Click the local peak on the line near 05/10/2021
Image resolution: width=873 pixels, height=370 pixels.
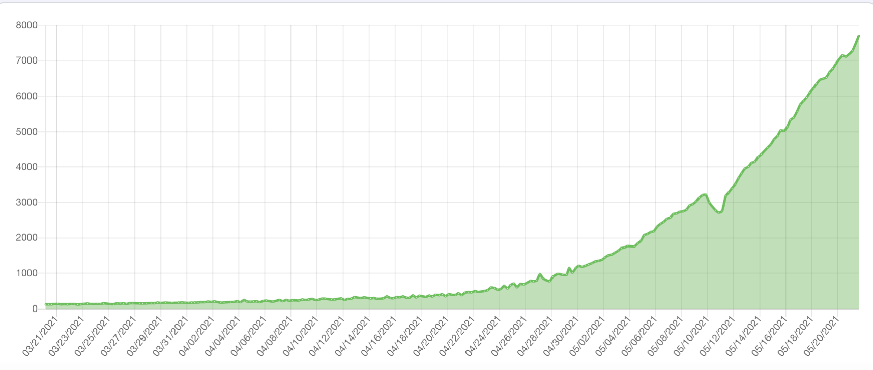[x=705, y=194]
